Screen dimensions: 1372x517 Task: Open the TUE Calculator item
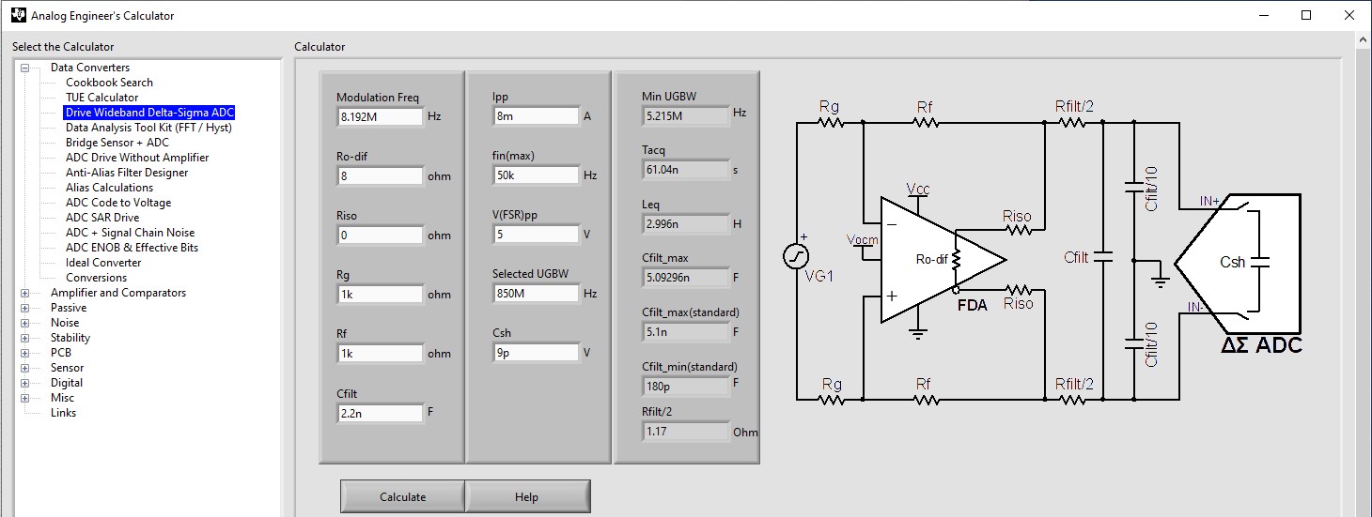pyautogui.click(x=101, y=98)
